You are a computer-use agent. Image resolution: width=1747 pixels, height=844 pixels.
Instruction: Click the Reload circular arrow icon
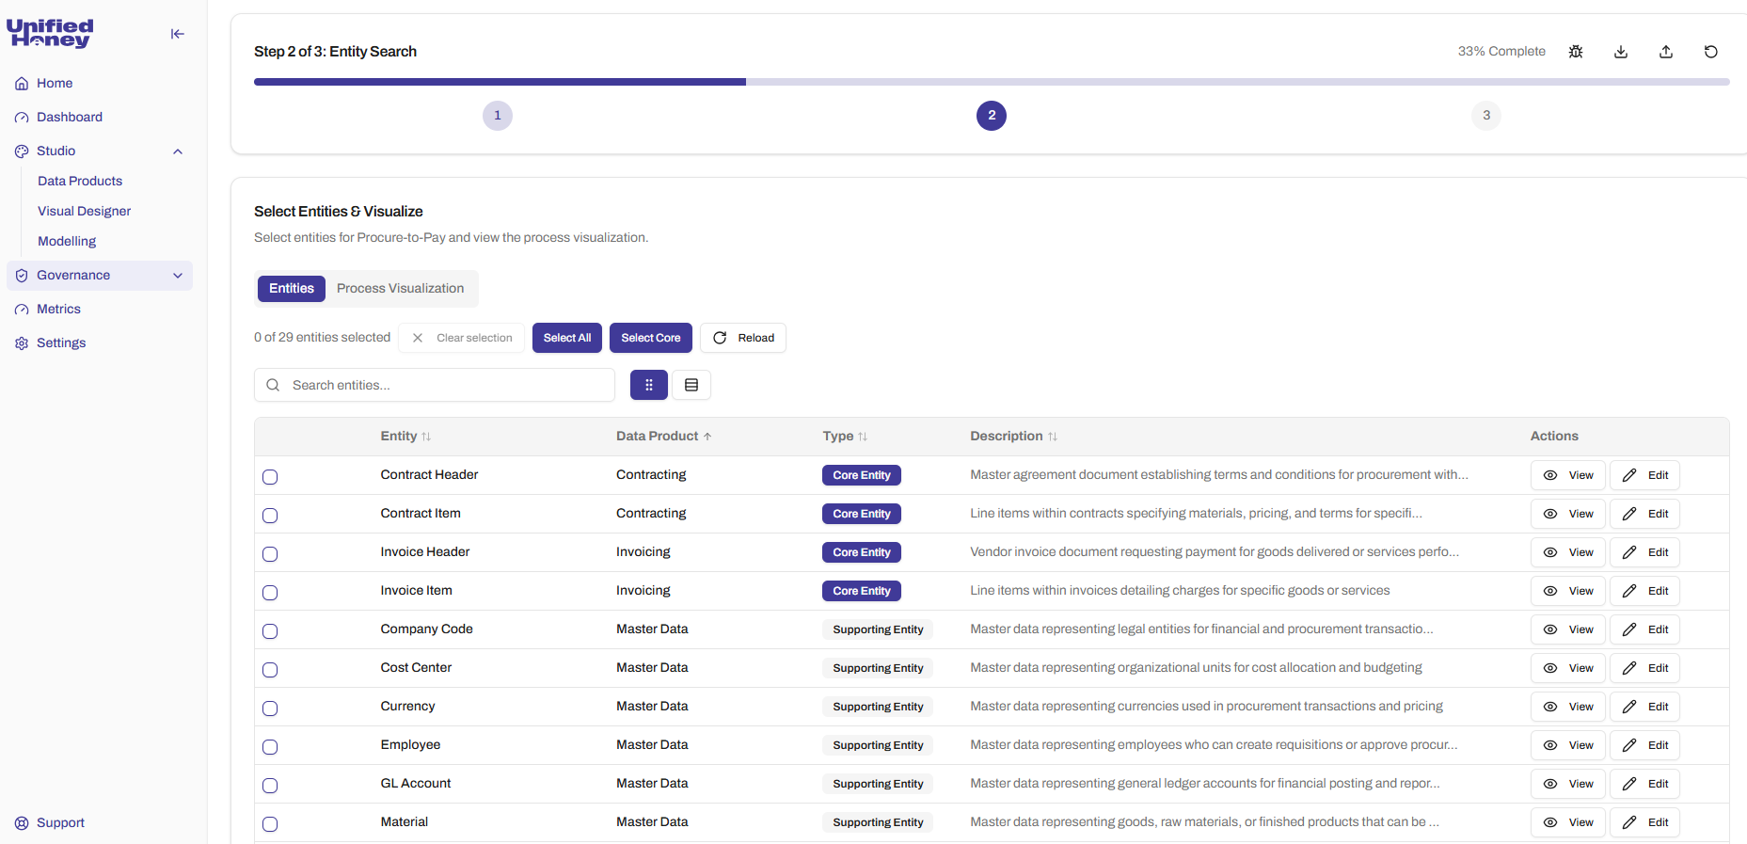720,338
